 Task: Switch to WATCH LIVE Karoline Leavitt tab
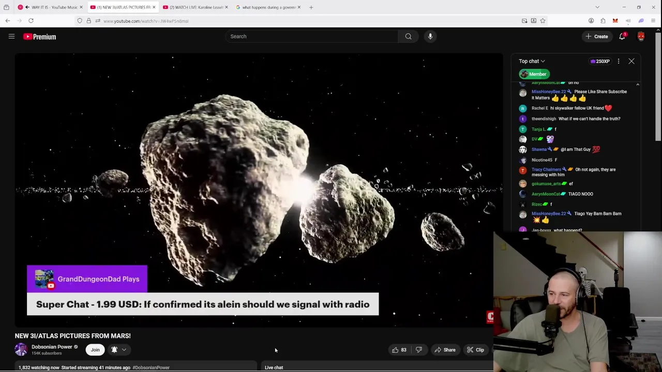pos(194,7)
